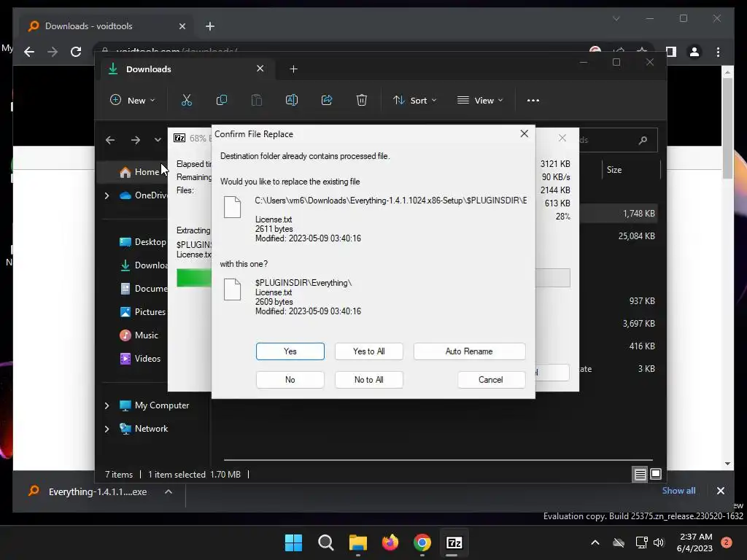
Task: Choose No to All button
Action: pos(368,379)
